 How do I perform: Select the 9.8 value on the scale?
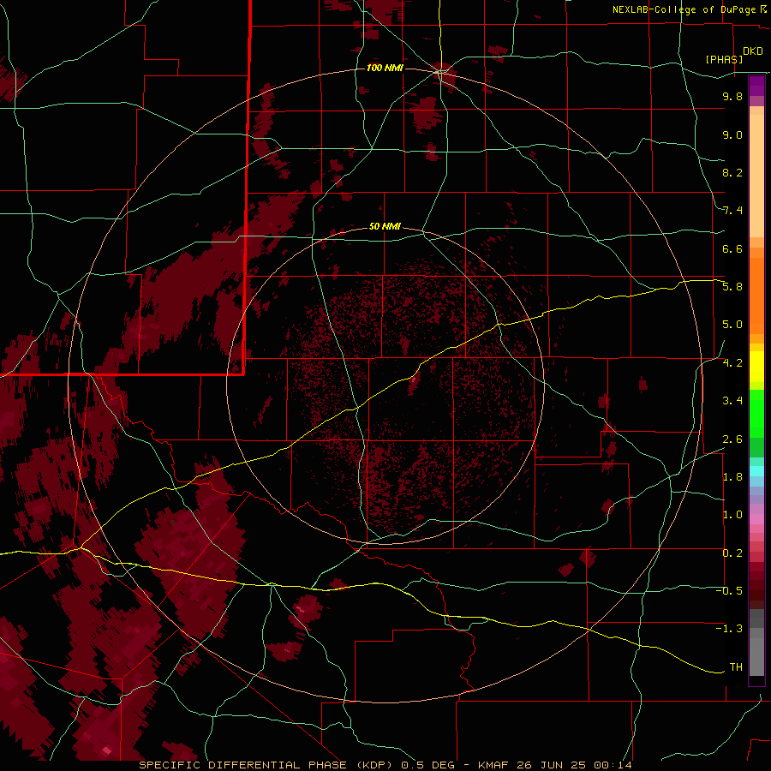click(732, 96)
